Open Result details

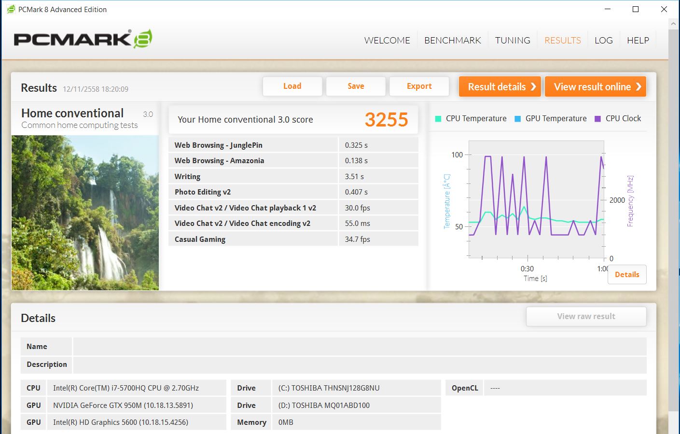pos(500,87)
